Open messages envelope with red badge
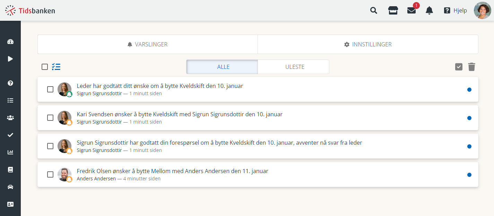Viewport: 494px width, 216px height. tap(411, 10)
